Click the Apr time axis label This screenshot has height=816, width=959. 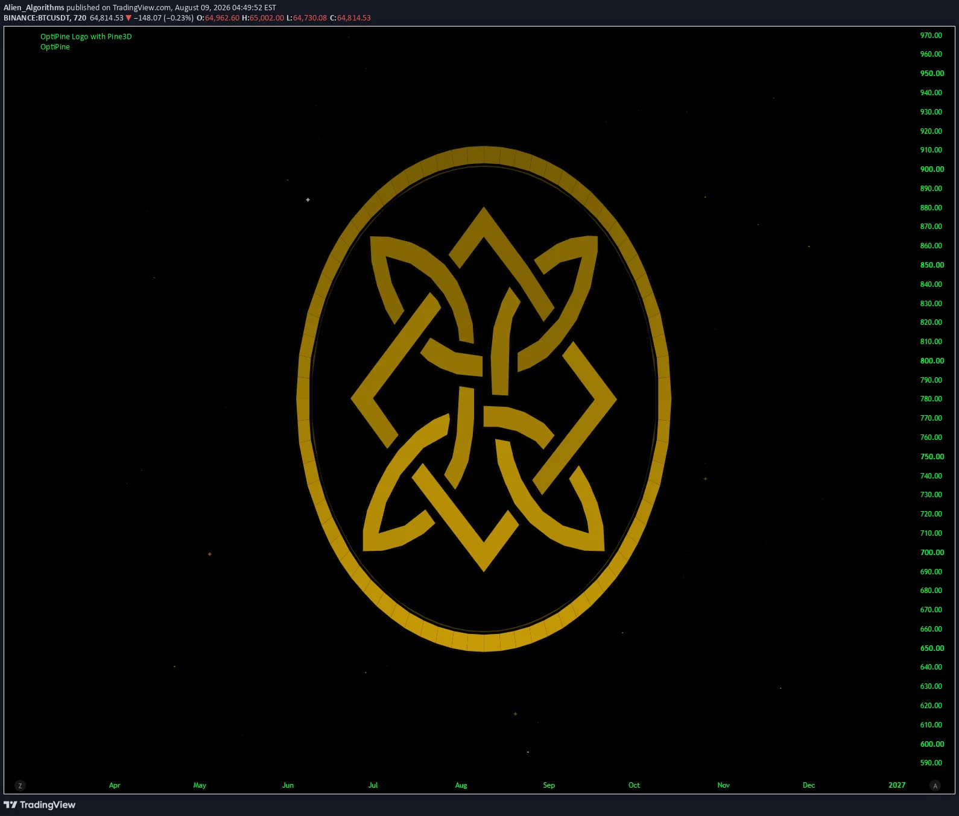[115, 785]
